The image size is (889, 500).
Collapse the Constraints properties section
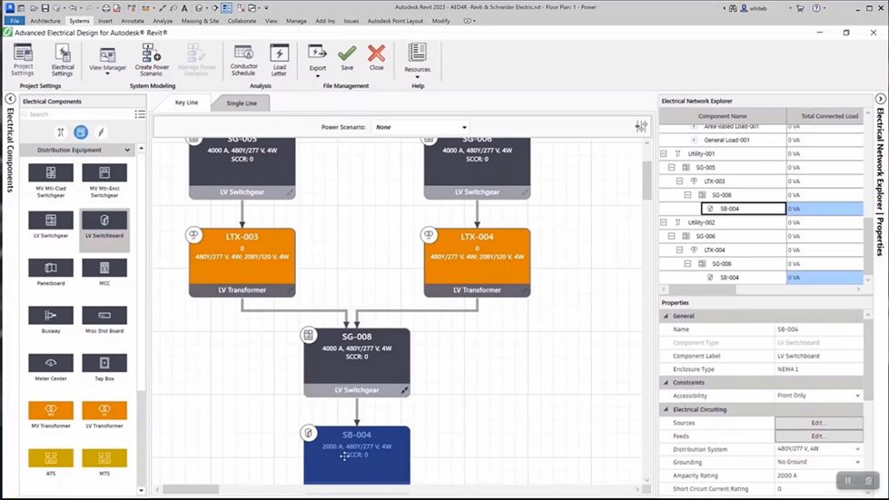[x=667, y=383]
